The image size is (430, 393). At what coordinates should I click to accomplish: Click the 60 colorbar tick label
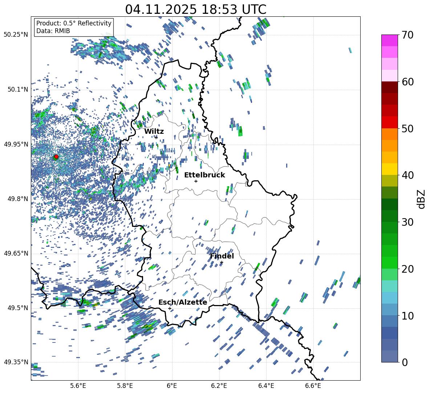click(x=407, y=82)
